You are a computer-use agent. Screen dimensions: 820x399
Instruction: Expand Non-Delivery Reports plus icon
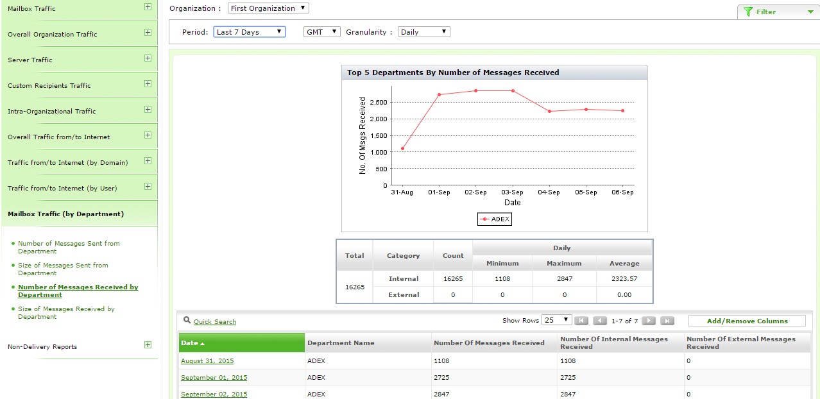[x=148, y=345]
